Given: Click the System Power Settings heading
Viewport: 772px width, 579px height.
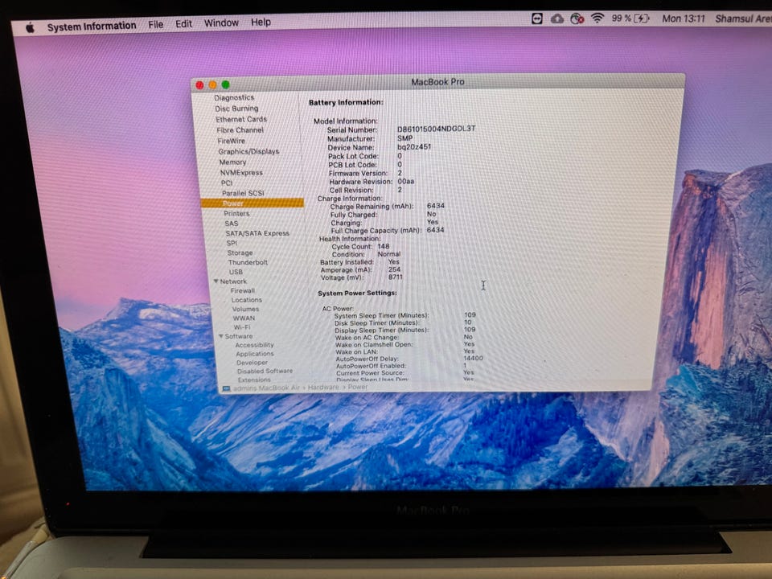Looking at the screenshot, I should point(357,293).
